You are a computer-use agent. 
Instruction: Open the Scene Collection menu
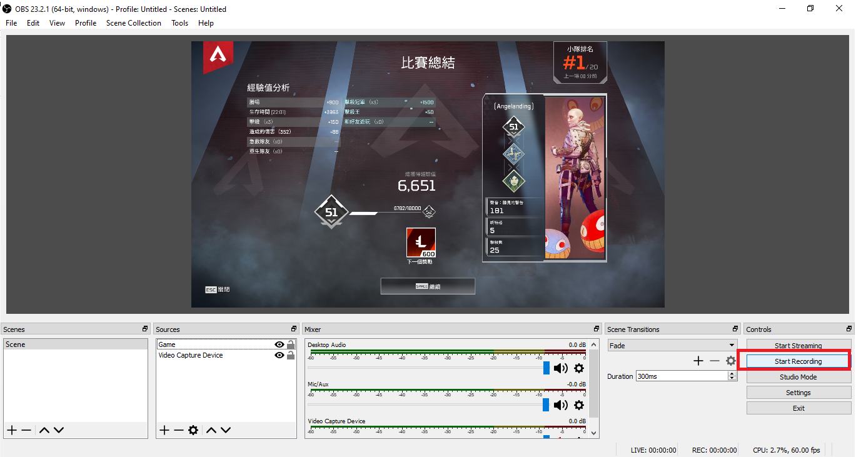click(x=134, y=23)
